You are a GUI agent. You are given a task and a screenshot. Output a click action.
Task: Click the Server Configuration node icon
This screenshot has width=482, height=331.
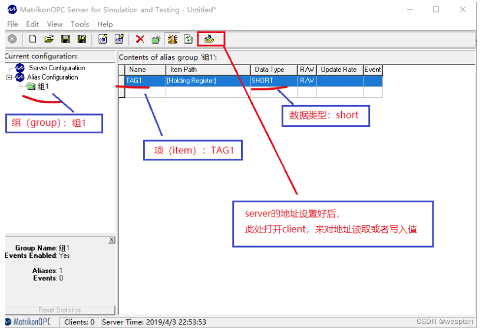tap(19, 67)
